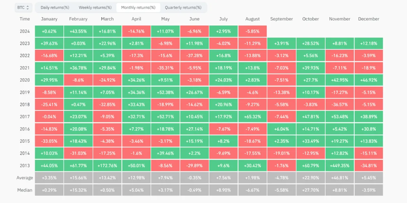
Task: Select the Monthly returns(%) tab
Action: coord(138,7)
